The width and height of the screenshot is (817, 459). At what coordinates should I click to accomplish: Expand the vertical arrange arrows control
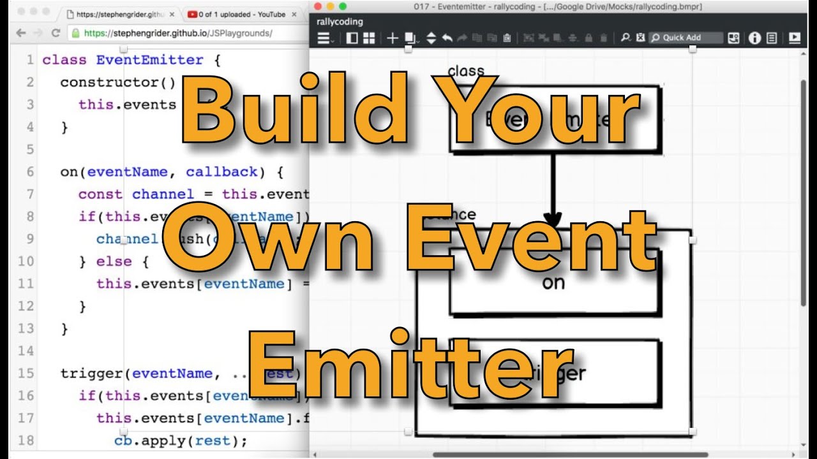point(431,38)
